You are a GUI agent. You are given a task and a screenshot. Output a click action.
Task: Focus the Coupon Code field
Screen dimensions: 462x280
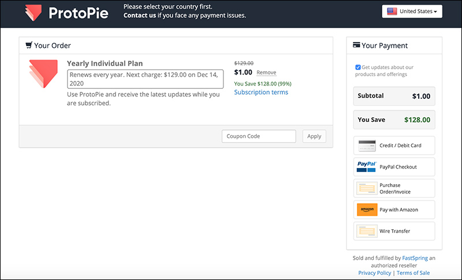click(259, 136)
